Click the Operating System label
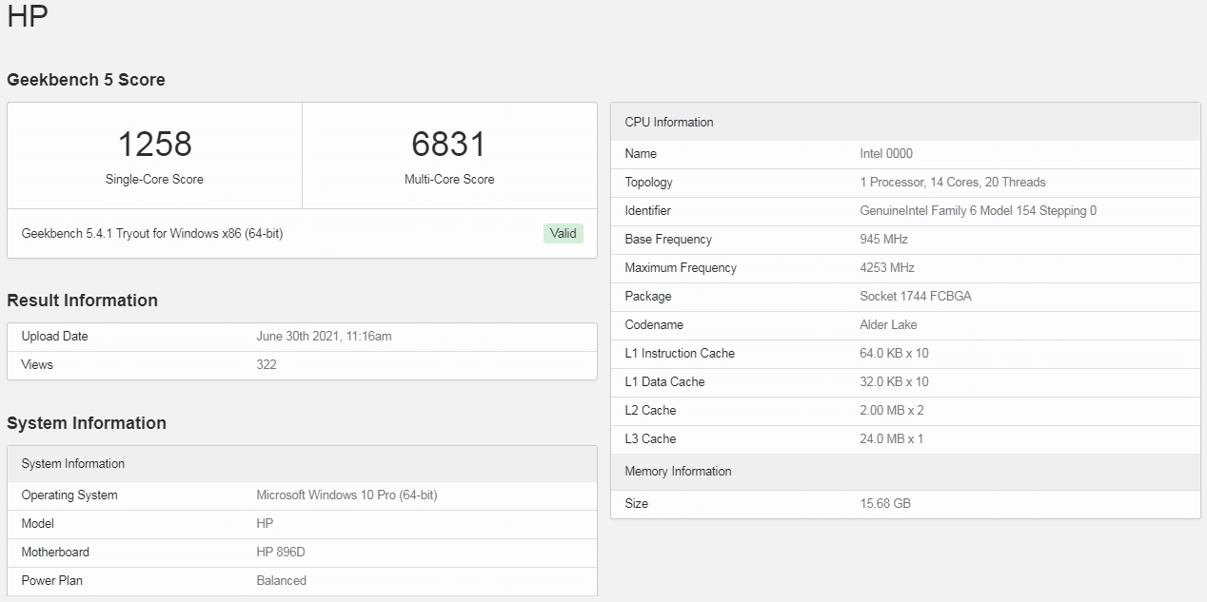Image resolution: width=1207 pixels, height=602 pixels. point(69,495)
